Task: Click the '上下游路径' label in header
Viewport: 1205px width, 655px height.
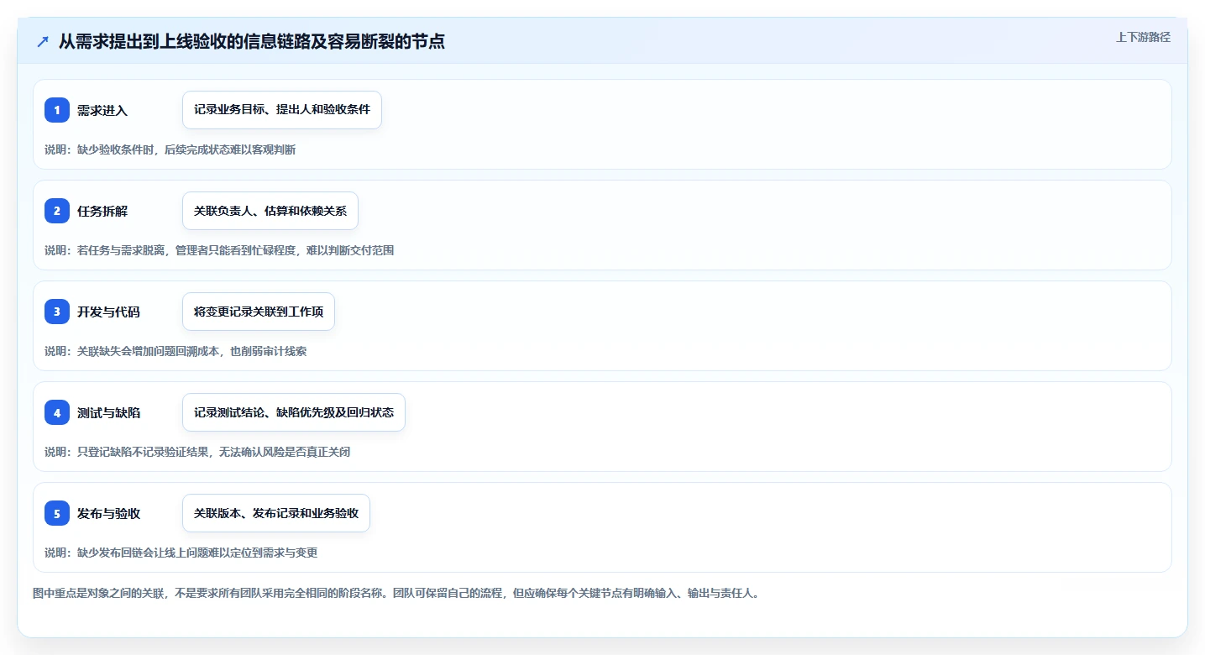Action: (1143, 37)
